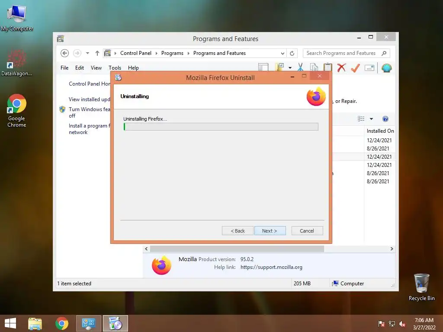Click the folder options toolbar icon
Viewport: 443px width, 332px height.
279,67
